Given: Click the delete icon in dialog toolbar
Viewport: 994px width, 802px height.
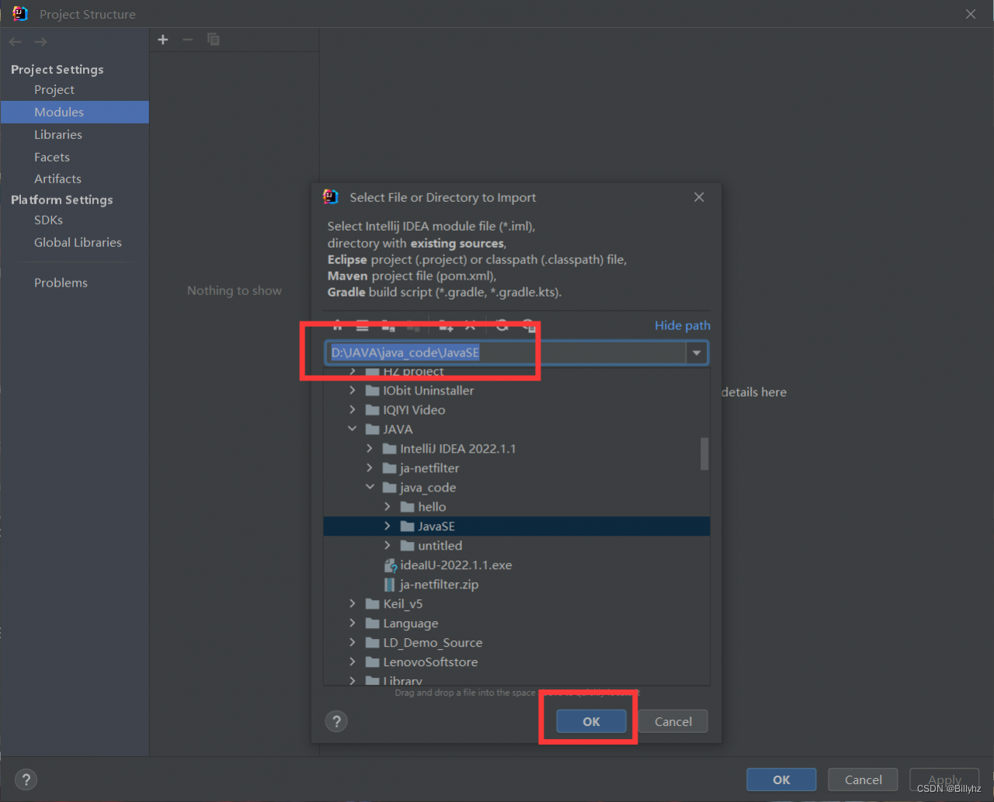Looking at the screenshot, I should [470, 325].
